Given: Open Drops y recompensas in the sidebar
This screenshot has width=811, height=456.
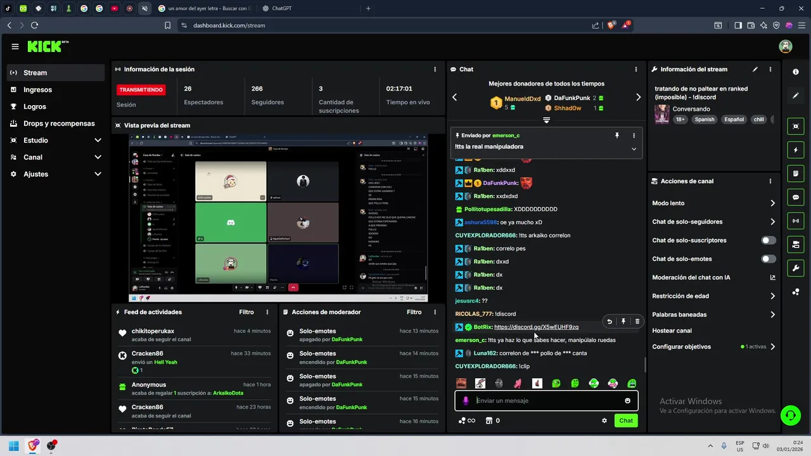Looking at the screenshot, I should point(56,123).
